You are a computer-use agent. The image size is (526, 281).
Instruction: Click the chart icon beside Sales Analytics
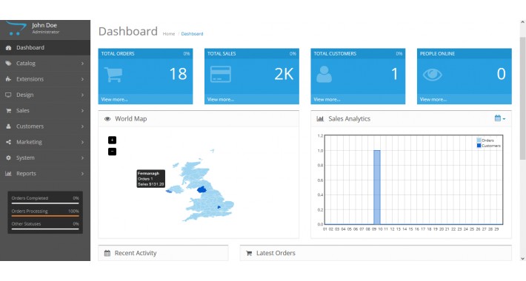click(x=320, y=119)
